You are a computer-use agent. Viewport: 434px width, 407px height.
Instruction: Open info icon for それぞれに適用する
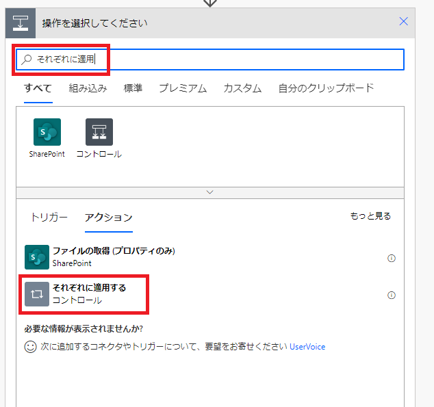tap(392, 296)
